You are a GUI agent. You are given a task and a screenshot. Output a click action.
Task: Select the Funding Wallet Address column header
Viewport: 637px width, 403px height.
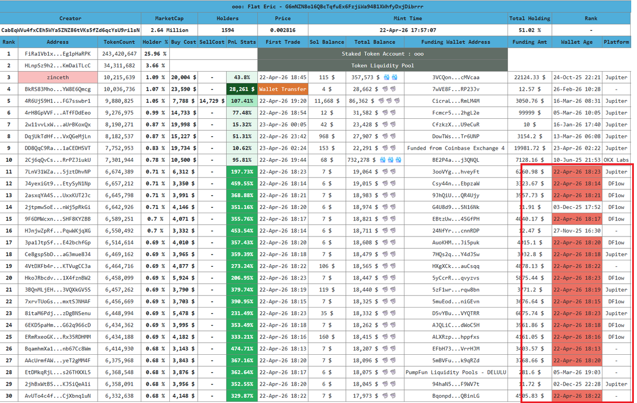tap(455, 42)
